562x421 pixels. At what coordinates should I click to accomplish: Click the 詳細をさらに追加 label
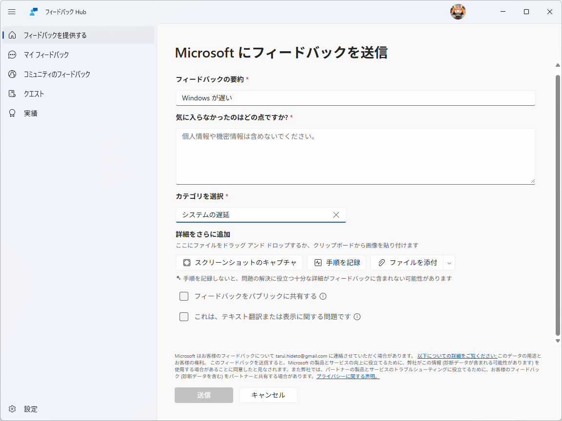pos(203,234)
